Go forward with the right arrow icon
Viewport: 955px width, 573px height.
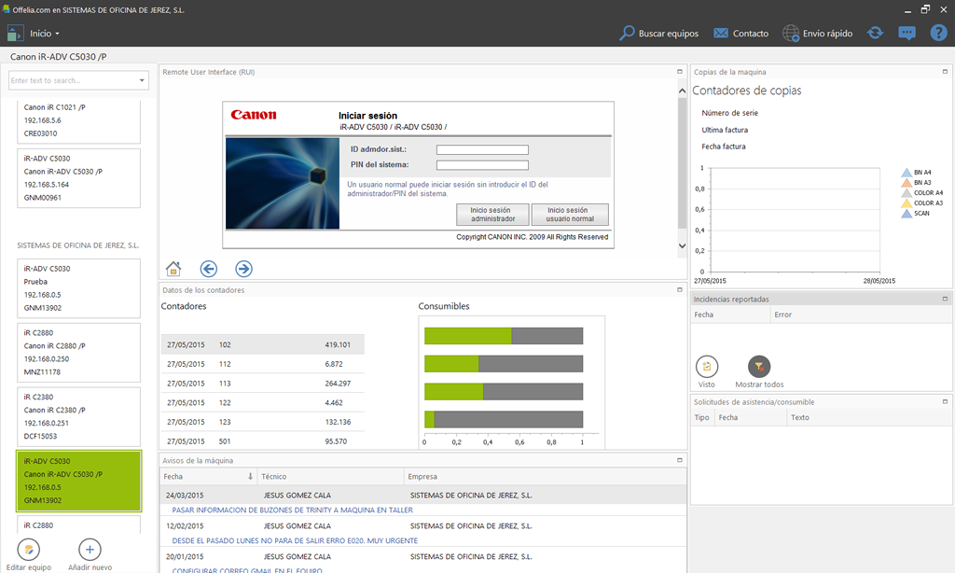tap(243, 268)
